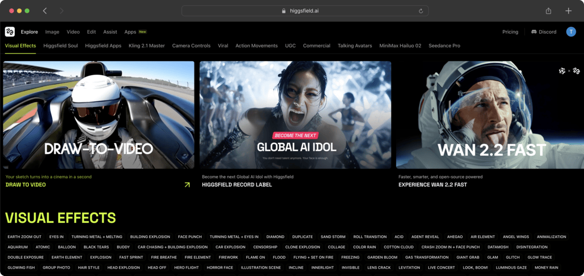Click the Safari share icon
This screenshot has height=276, width=584.
pyautogui.click(x=548, y=11)
